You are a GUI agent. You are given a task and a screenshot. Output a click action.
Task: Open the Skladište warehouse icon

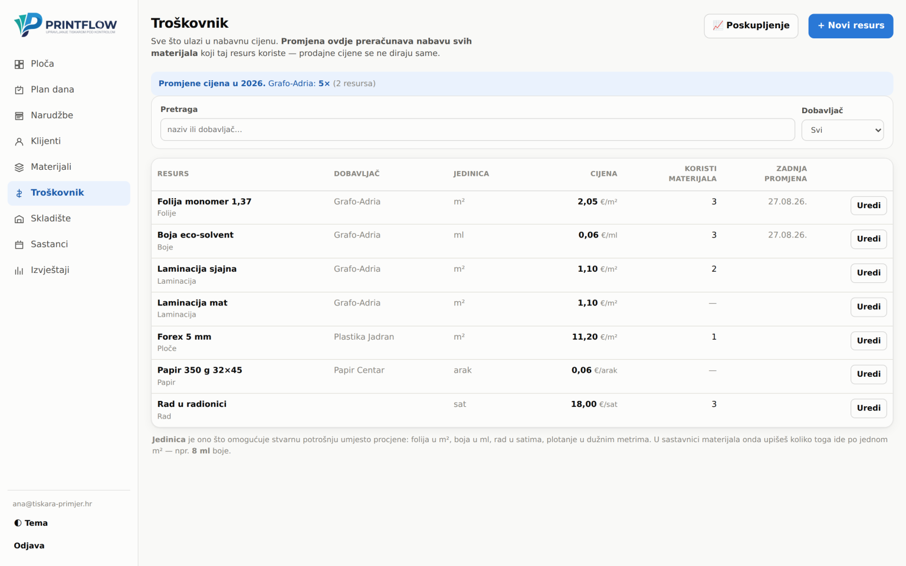click(19, 219)
